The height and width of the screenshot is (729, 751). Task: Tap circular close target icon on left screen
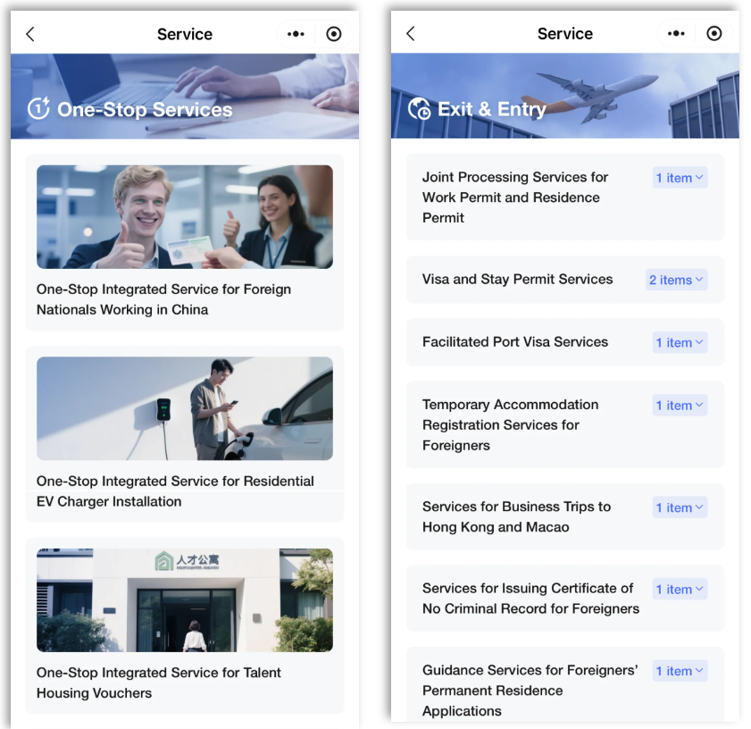coord(334,34)
